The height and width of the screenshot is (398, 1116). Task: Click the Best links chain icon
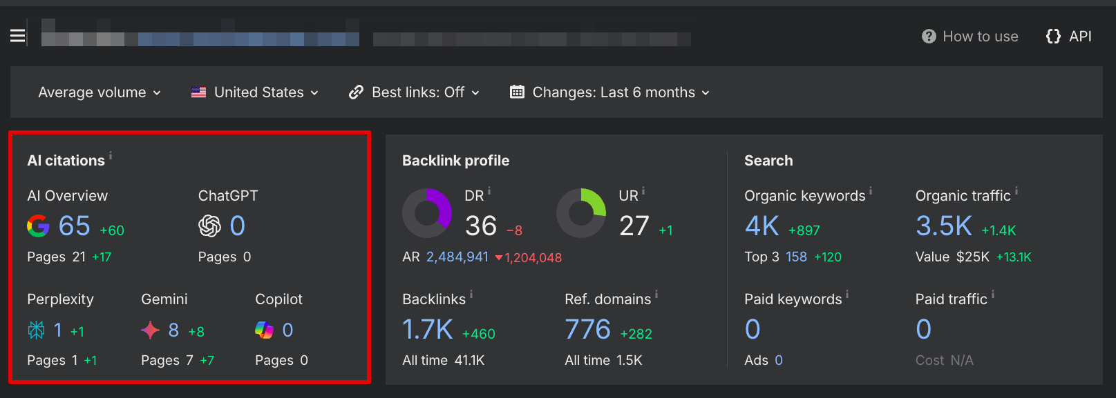356,92
